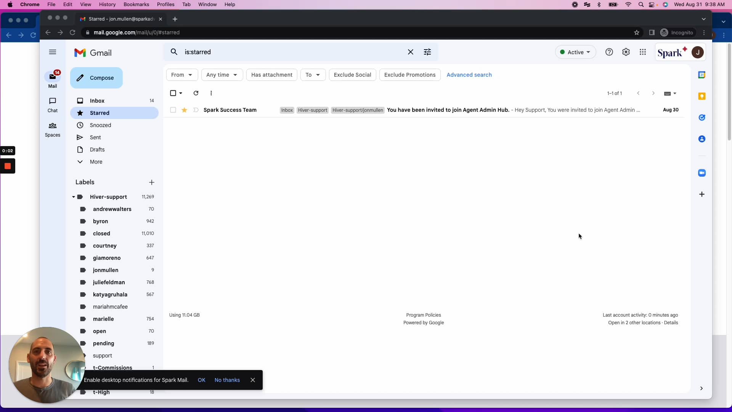
Task: Open Google Tasks side panel
Action: [702, 117]
